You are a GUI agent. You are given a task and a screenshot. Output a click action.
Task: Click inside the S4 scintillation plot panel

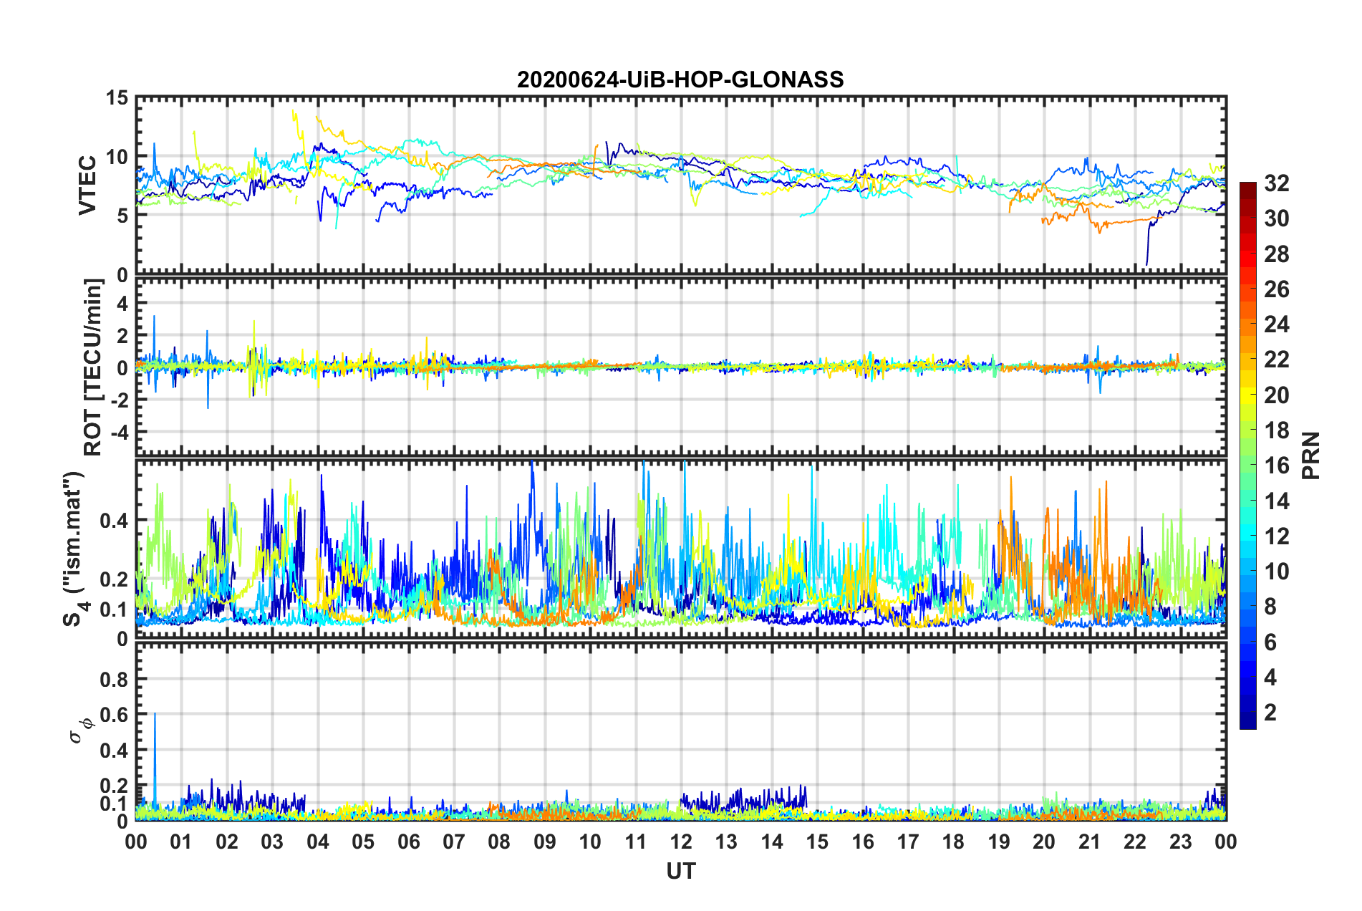(x=681, y=549)
